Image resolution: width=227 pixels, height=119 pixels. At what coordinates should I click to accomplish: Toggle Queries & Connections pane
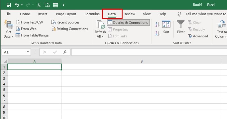[x=128, y=23]
